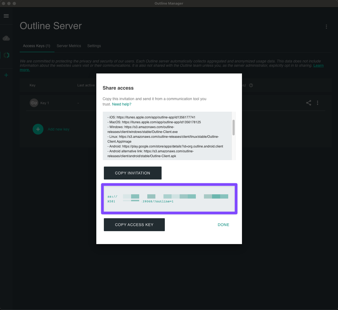Screen dimensions: 338x310
Task: Open the data transferred help question icon
Action: click(251, 85)
